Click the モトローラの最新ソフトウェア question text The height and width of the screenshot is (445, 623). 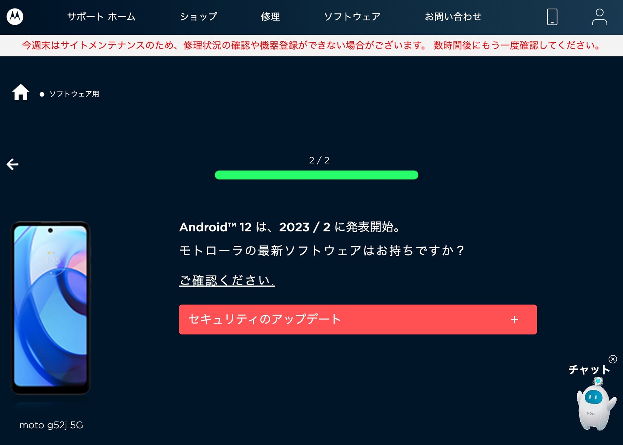[x=322, y=251]
